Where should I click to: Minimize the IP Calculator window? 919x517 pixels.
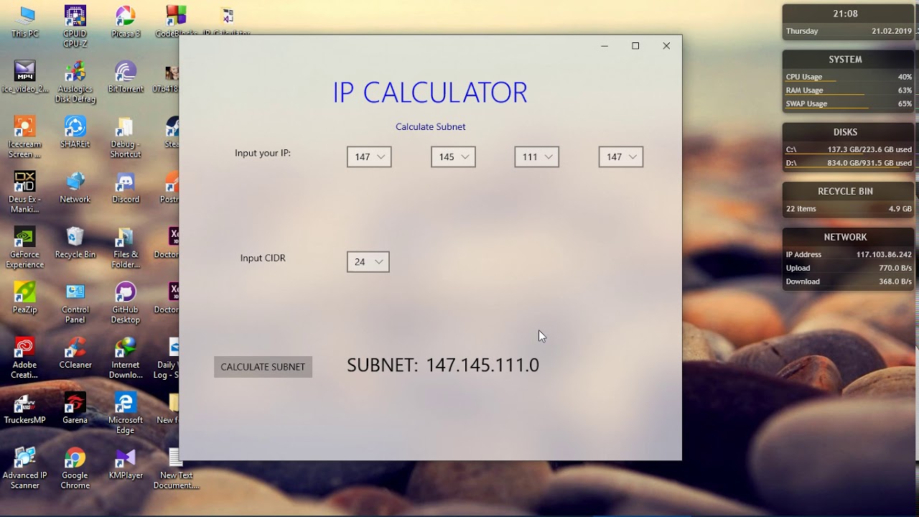tap(605, 46)
